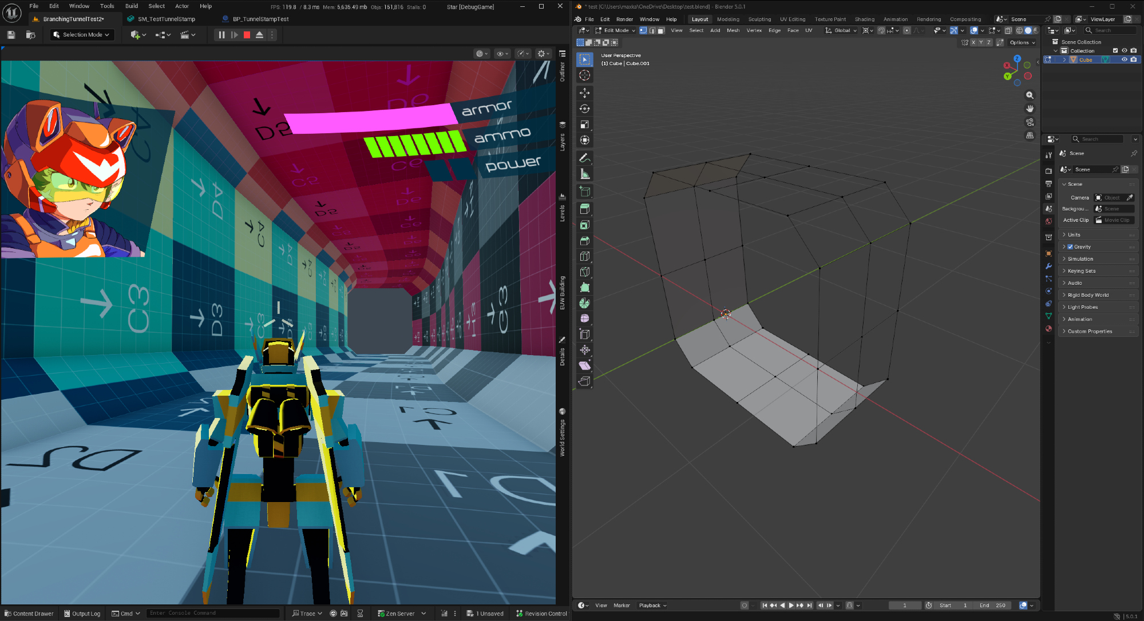Expand the Rigid Body World panel
Image resolution: width=1144 pixels, height=621 pixels.
[1087, 295]
